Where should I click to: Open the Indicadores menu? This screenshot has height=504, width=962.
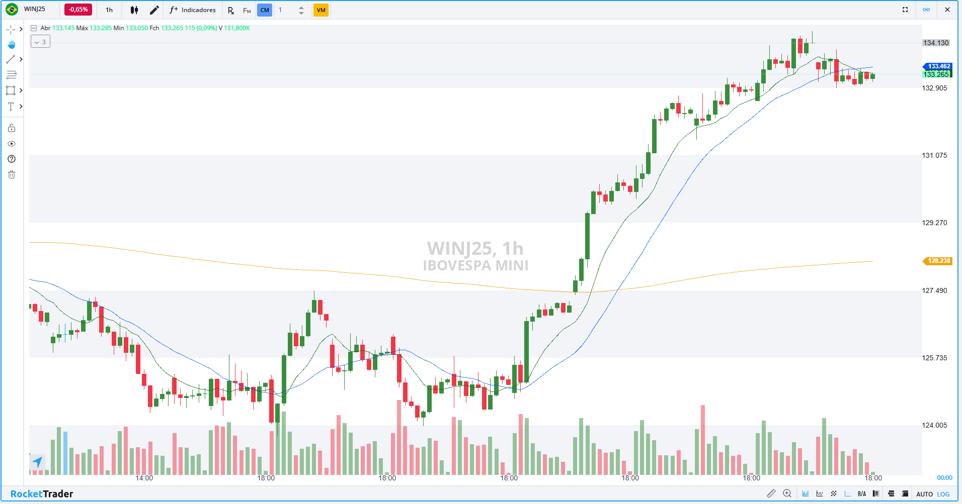[x=193, y=10]
